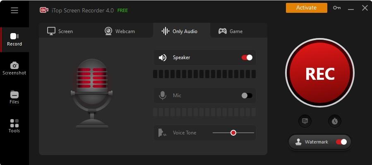This screenshot has height=165, width=372.
Task: Open the Screenshot section in sidebar
Action: [14, 69]
